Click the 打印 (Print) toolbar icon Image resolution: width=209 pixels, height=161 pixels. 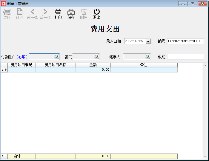pyautogui.click(x=58, y=12)
